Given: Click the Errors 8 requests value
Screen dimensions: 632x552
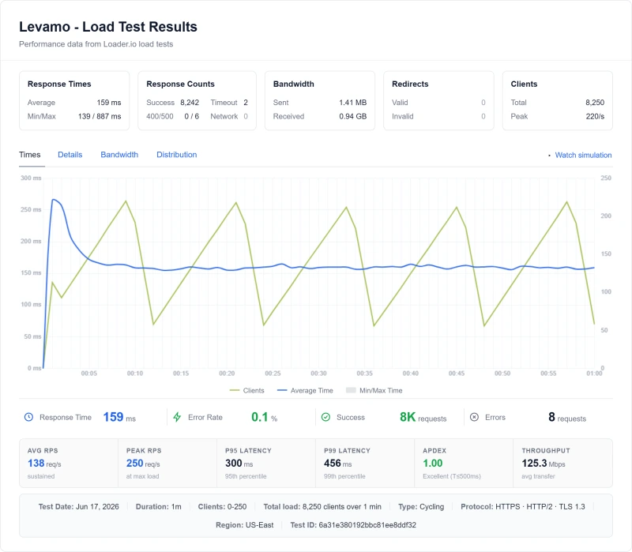Looking at the screenshot, I should [x=567, y=417].
